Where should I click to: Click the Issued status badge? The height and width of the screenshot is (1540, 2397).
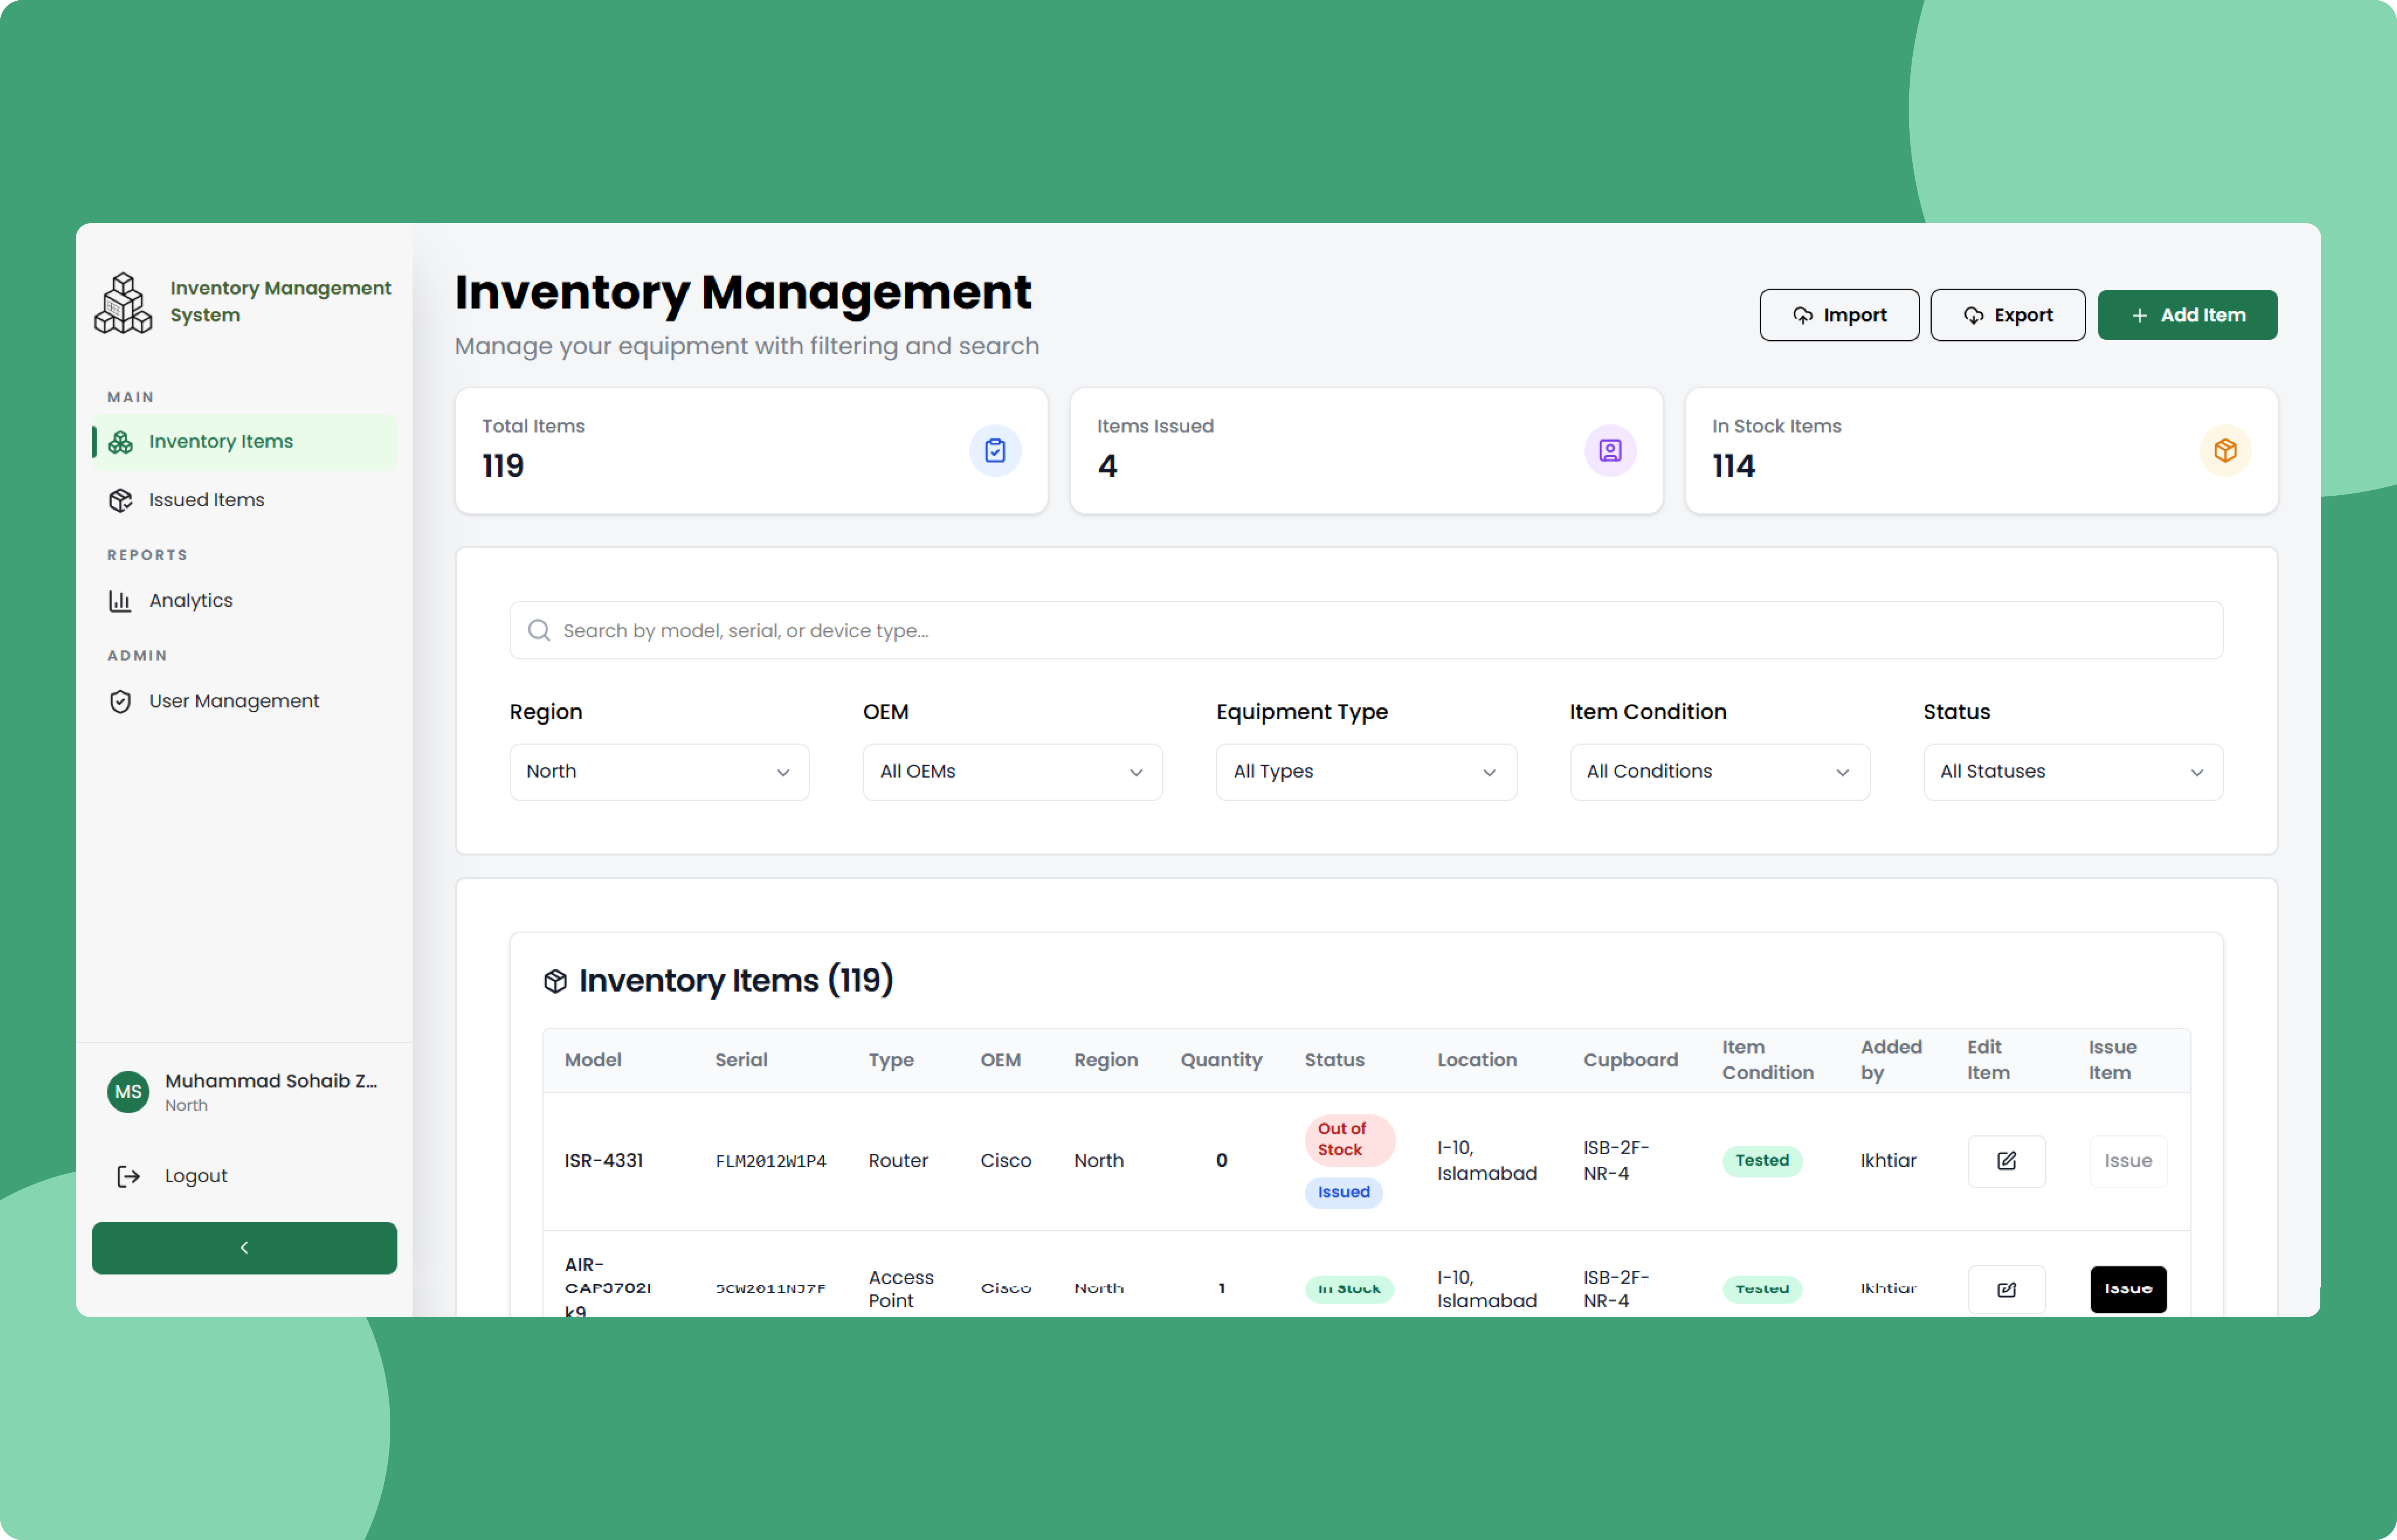(1343, 1192)
